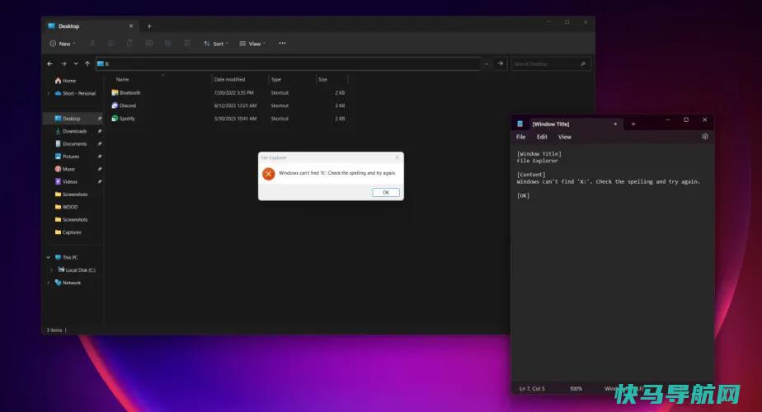Add a new tab in File Explorer

point(149,26)
